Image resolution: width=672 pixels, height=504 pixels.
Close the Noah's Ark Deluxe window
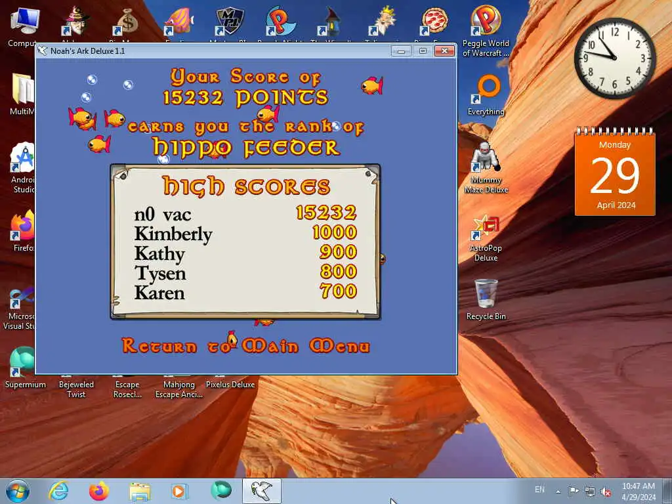[x=444, y=51]
